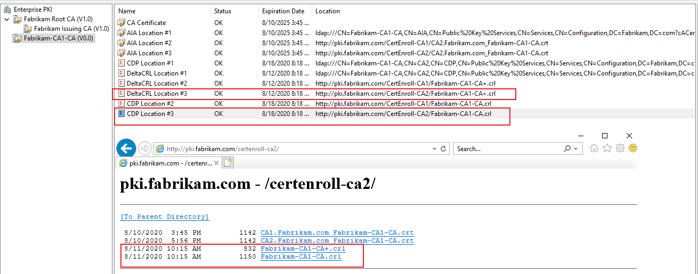698x274 pixels.
Task: Click the OK status of CDP Location #2
Action: (x=218, y=104)
